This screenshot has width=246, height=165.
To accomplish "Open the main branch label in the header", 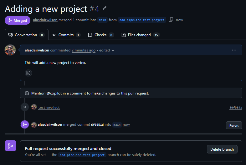I will click(x=102, y=20).
